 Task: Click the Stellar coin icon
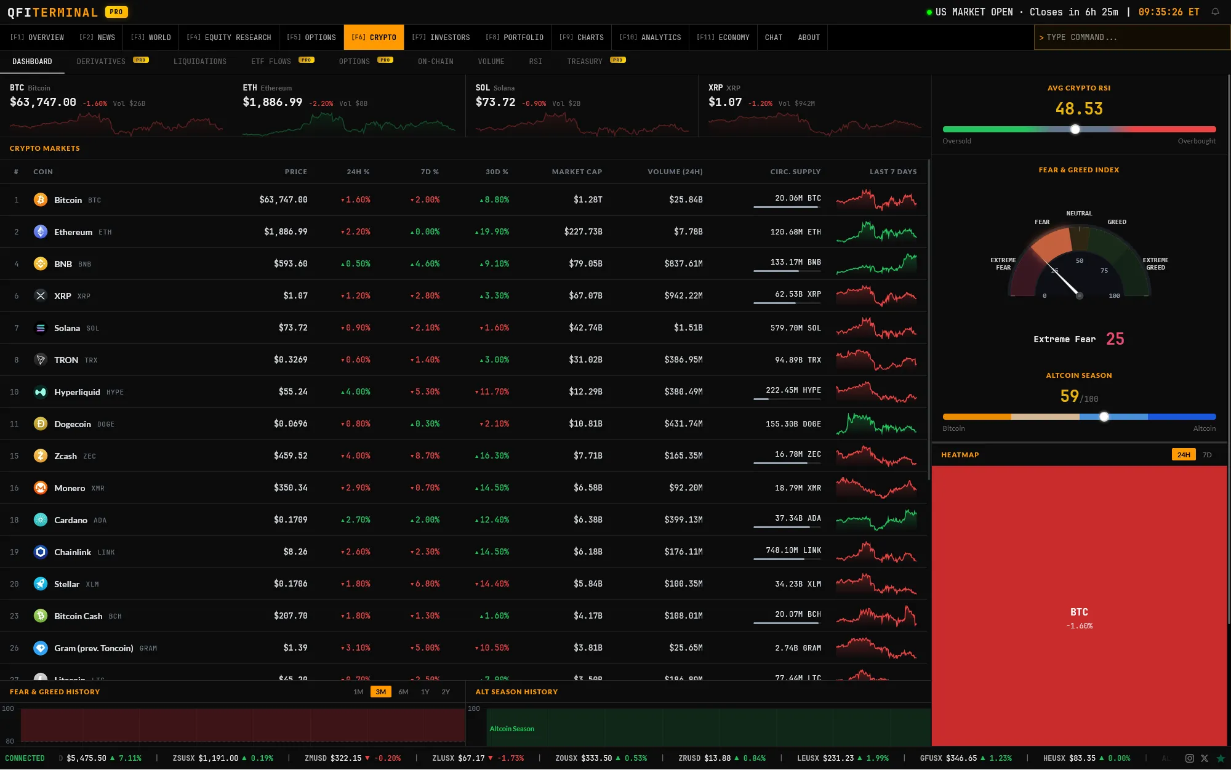pos(41,584)
